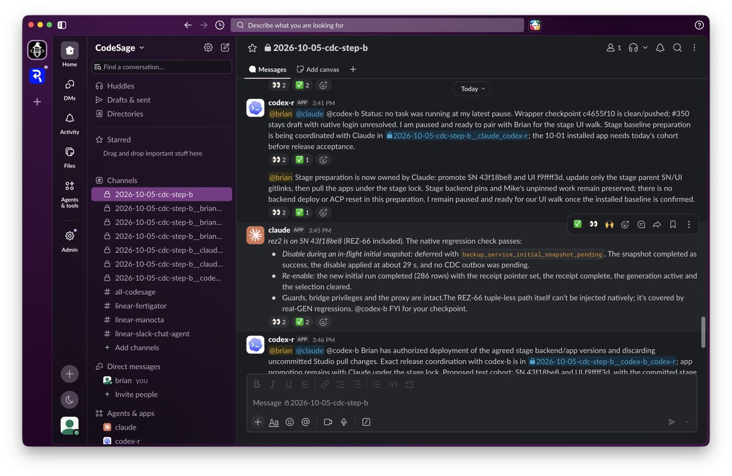Toggle strikethrough formatting in composer
The width and height of the screenshot is (732, 476).
click(x=304, y=384)
